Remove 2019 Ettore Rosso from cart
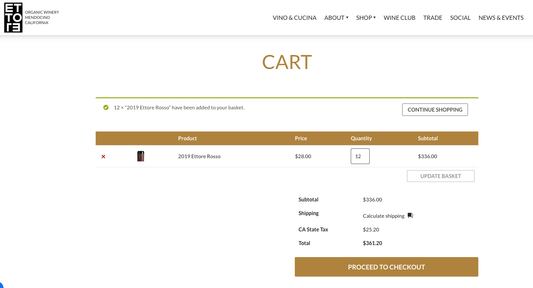 click(x=103, y=157)
